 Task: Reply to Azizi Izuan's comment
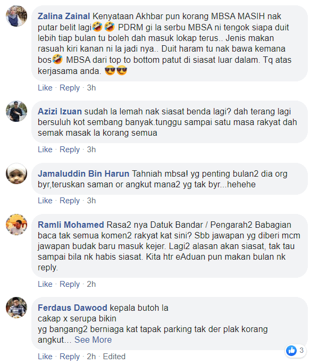(x=70, y=150)
